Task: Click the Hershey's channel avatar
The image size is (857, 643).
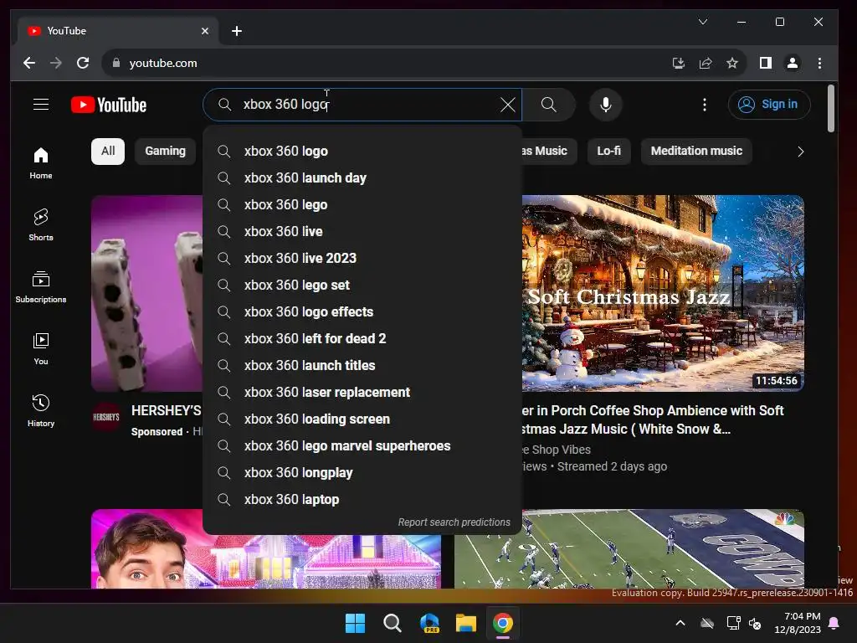Action: (106, 417)
